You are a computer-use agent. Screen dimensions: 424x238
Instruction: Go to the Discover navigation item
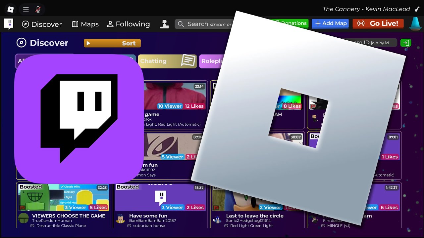(x=42, y=24)
